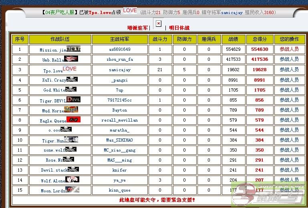This screenshot has height=208, width=308.
Task: Click the 战斗力 column header
Action: click(x=160, y=39)
